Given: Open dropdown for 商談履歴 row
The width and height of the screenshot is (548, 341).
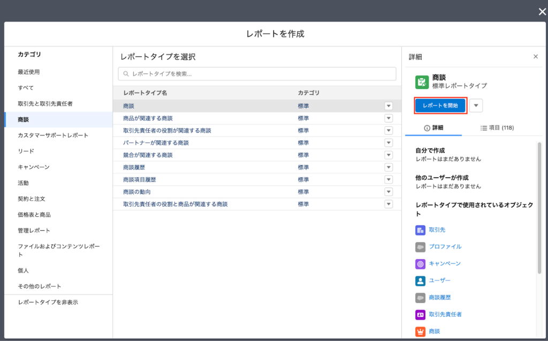Looking at the screenshot, I should pos(389,167).
